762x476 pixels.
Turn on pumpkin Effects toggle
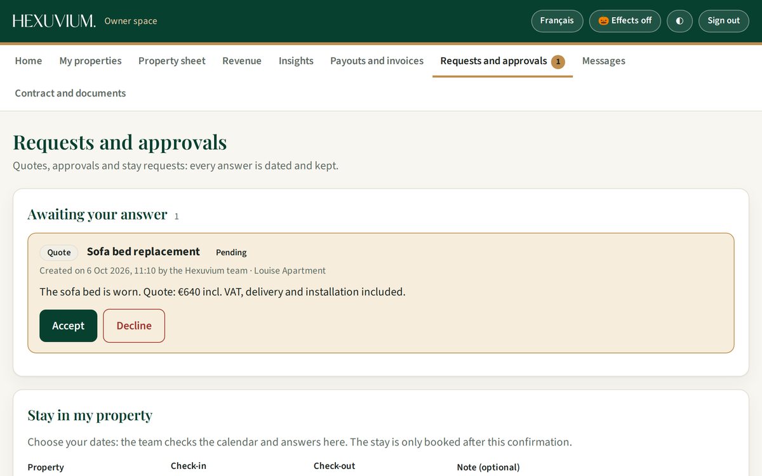pyautogui.click(x=625, y=21)
